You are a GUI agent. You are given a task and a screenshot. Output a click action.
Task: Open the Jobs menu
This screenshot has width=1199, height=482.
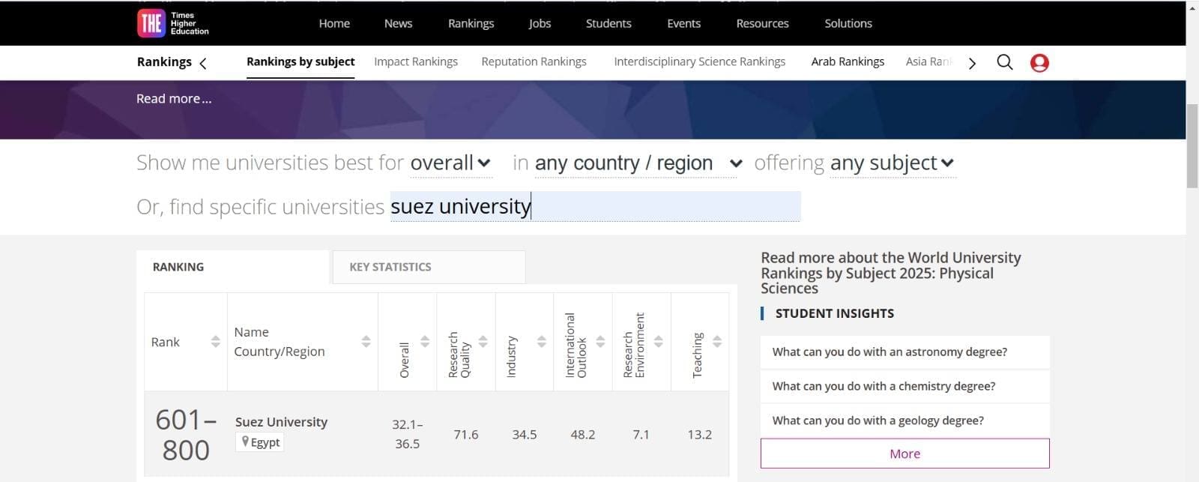click(x=540, y=23)
